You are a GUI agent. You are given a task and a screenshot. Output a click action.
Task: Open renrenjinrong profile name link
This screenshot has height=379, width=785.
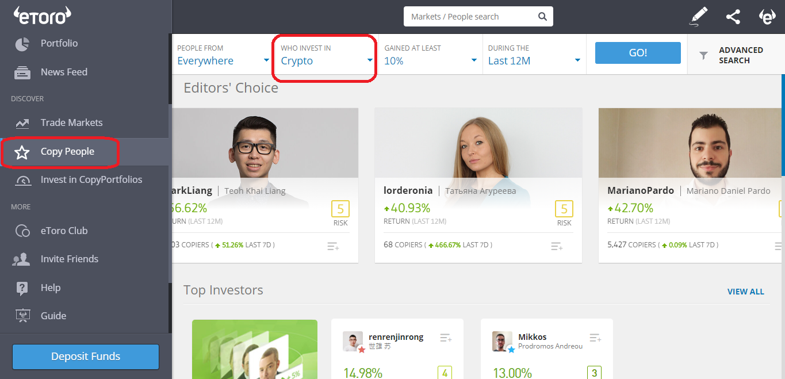point(396,337)
